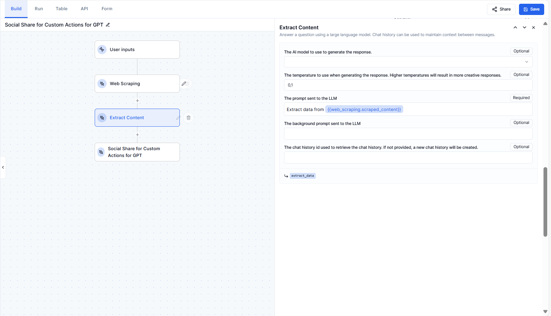Go to next step with down chevron

pos(524,28)
